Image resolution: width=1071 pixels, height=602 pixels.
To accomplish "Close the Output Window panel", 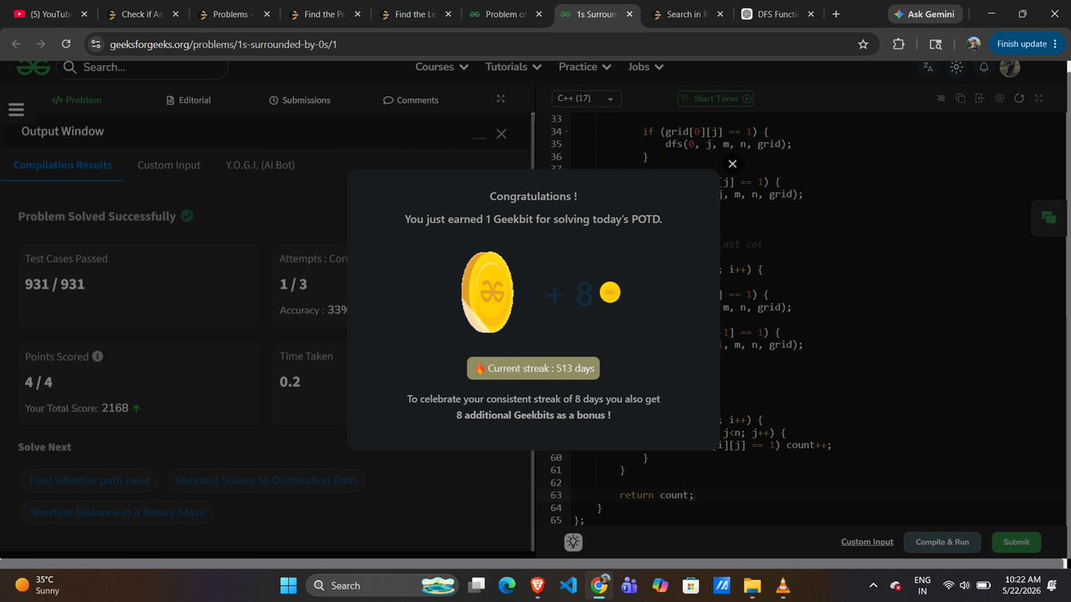I will (x=501, y=134).
